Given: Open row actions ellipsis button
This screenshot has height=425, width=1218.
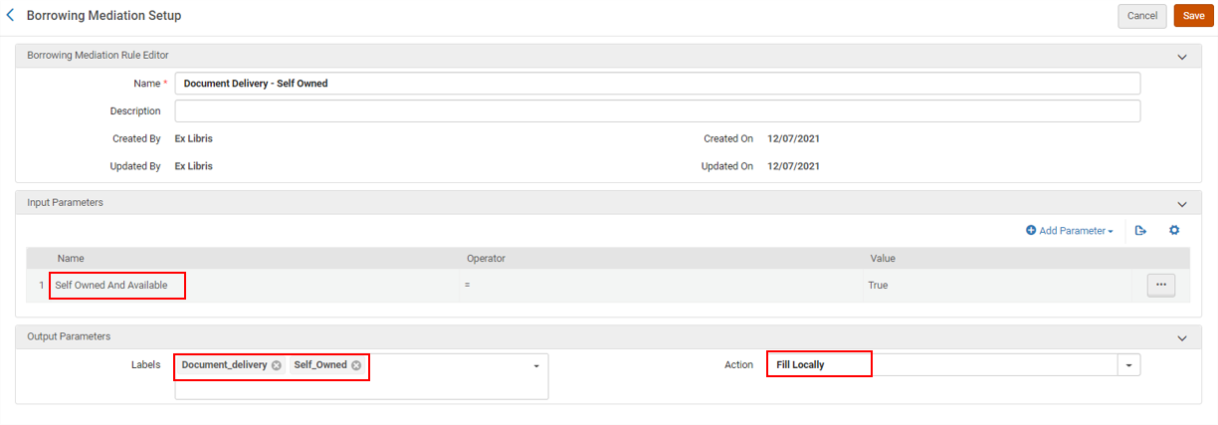Looking at the screenshot, I should (1160, 286).
